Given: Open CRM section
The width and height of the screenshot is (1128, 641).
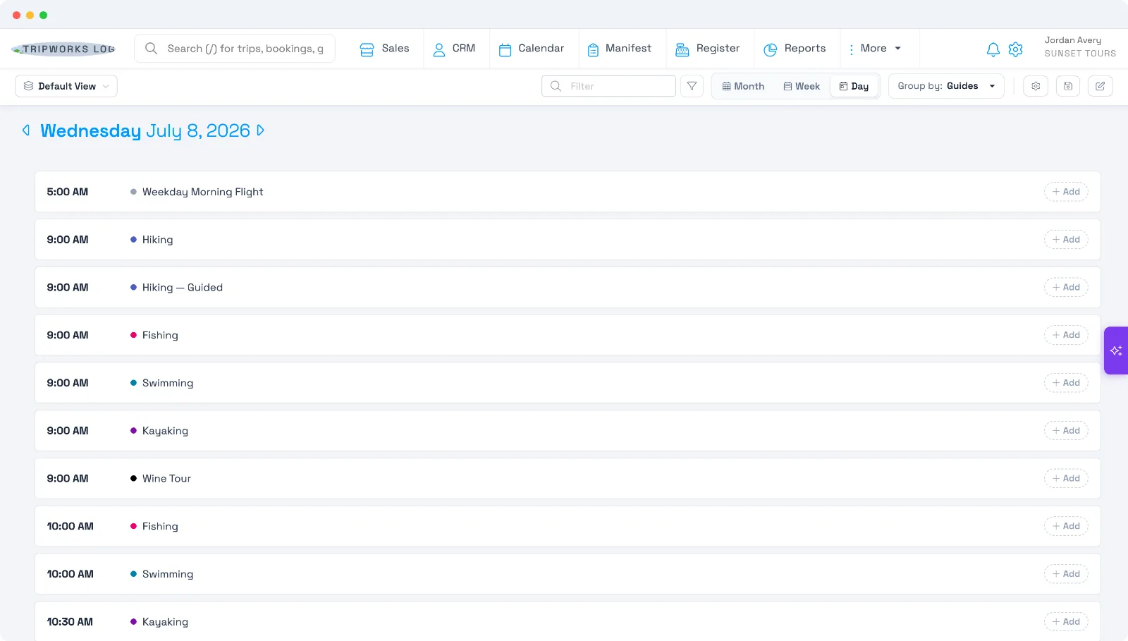Looking at the screenshot, I should click(454, 49).
